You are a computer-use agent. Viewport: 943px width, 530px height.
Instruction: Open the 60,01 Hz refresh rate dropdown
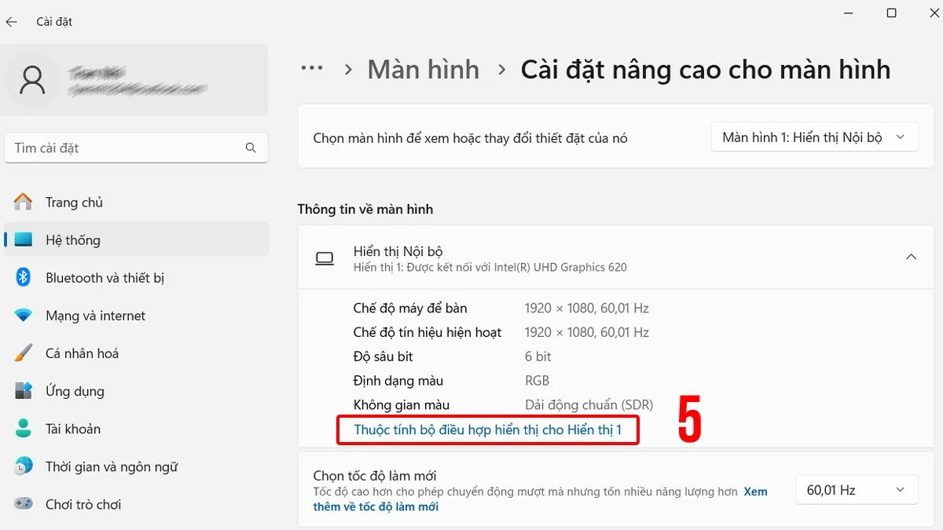tap(856, 488)
